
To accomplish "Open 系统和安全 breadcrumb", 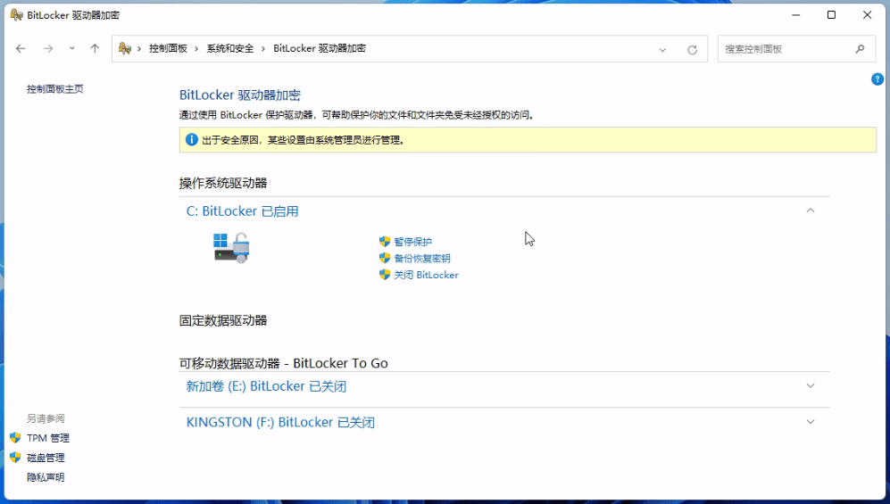I will 230,49.
